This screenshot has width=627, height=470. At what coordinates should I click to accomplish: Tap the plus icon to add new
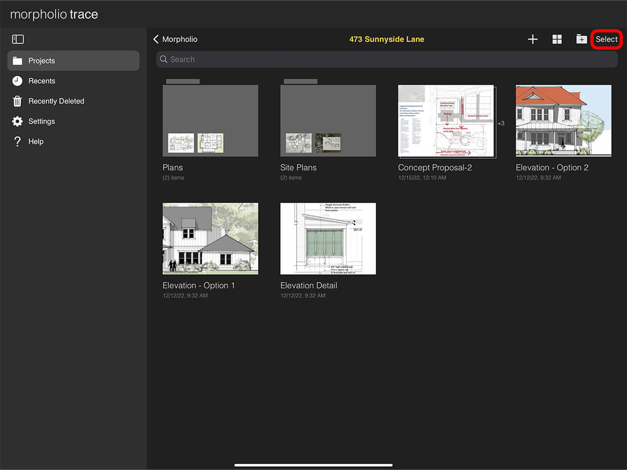(532, 39)
